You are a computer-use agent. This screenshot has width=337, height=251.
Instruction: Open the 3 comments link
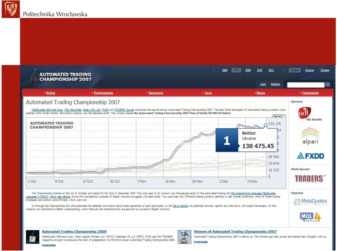(x=49, y=245)
